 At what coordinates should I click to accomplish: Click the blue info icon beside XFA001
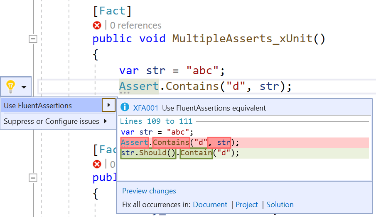click(x=124, y=108)
